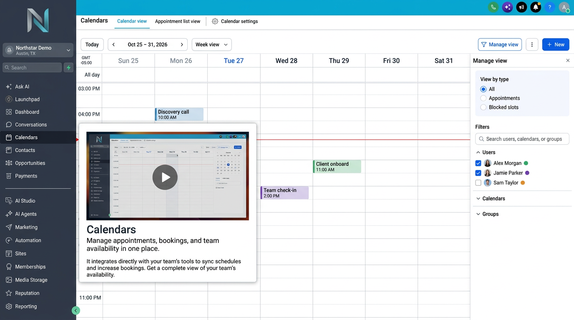Collapse the Users filter section
The width and height of the screenshot is (574, 320).
click(486, 152)
